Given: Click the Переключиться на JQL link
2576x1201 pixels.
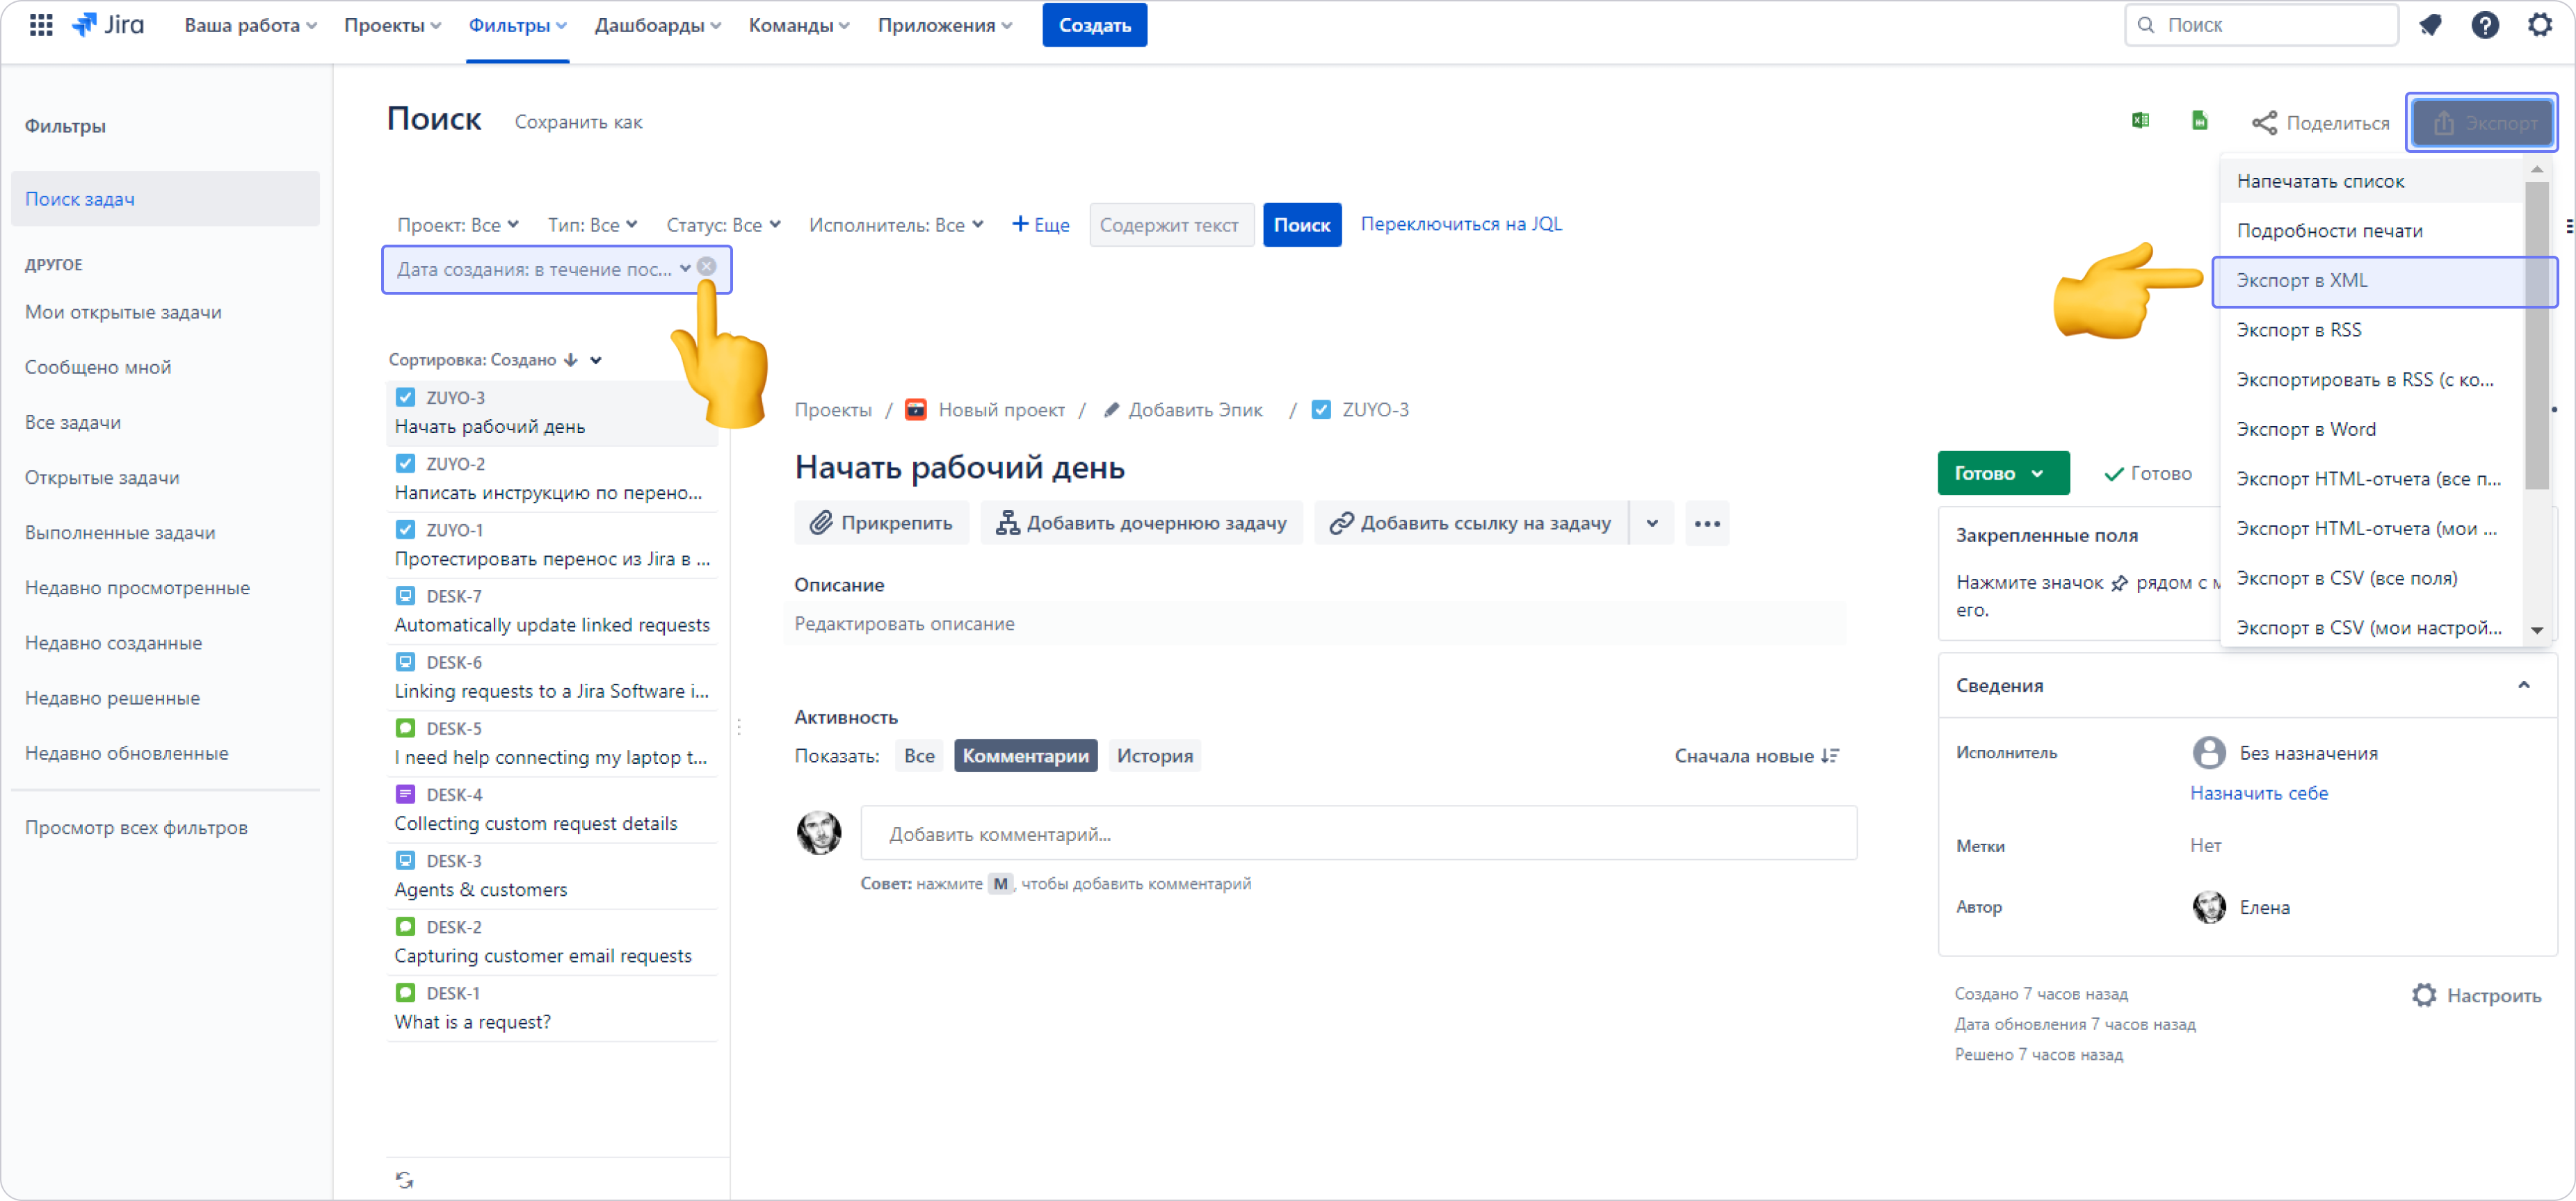Looking at the screenshot, I should click(1460, 224).
